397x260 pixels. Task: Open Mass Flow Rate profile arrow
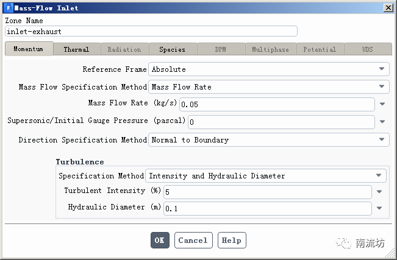click(382, 105)
